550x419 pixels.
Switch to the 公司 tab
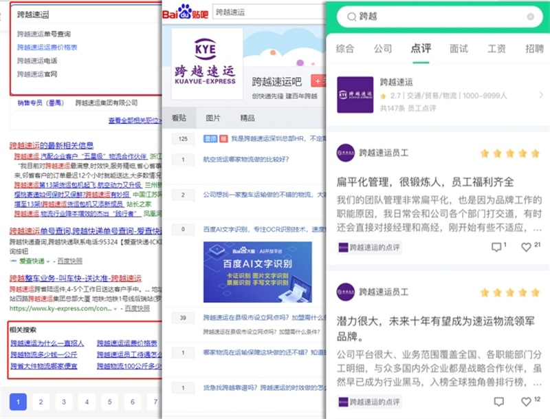(383, 48)
